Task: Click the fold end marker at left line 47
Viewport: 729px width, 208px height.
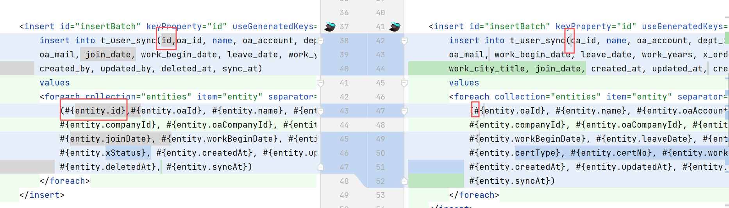Action: pos(321,167)
